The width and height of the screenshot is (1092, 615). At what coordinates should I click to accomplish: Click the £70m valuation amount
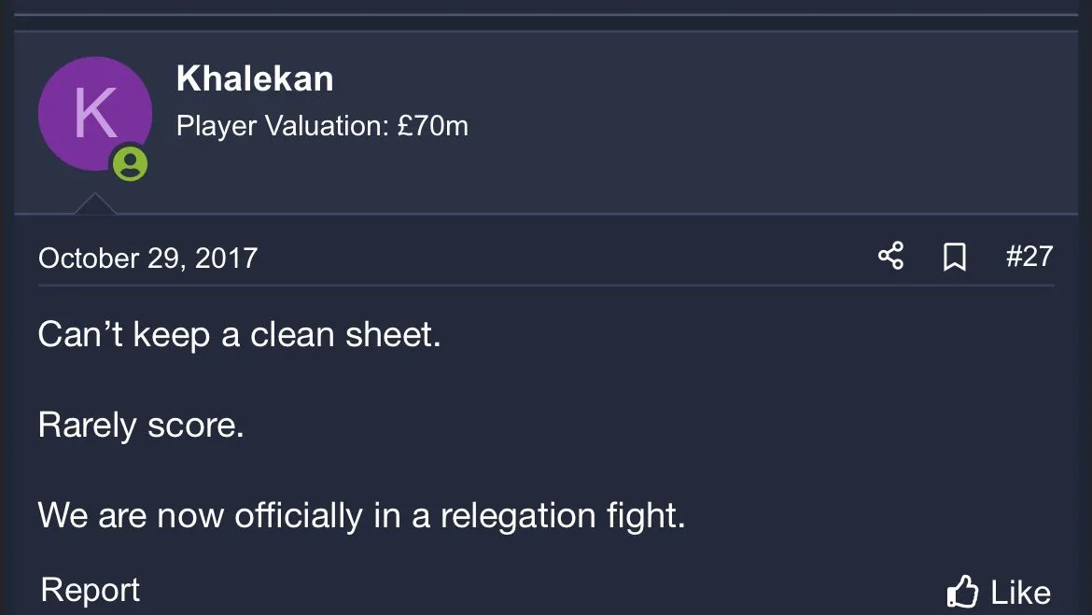(432, 126)
